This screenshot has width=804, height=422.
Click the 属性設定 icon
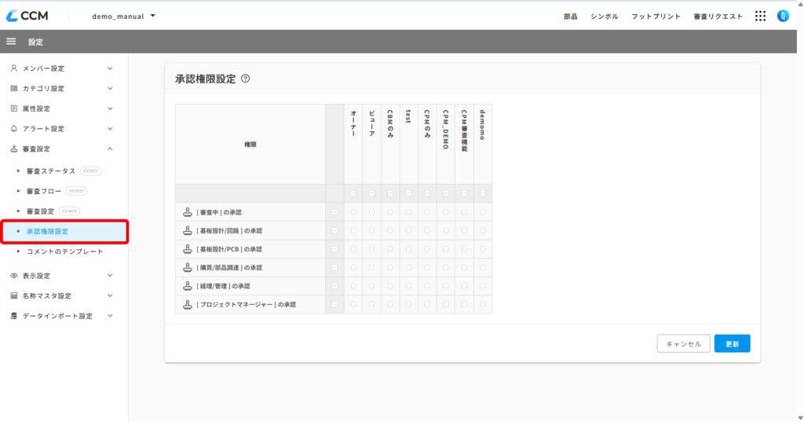[14, 108]
